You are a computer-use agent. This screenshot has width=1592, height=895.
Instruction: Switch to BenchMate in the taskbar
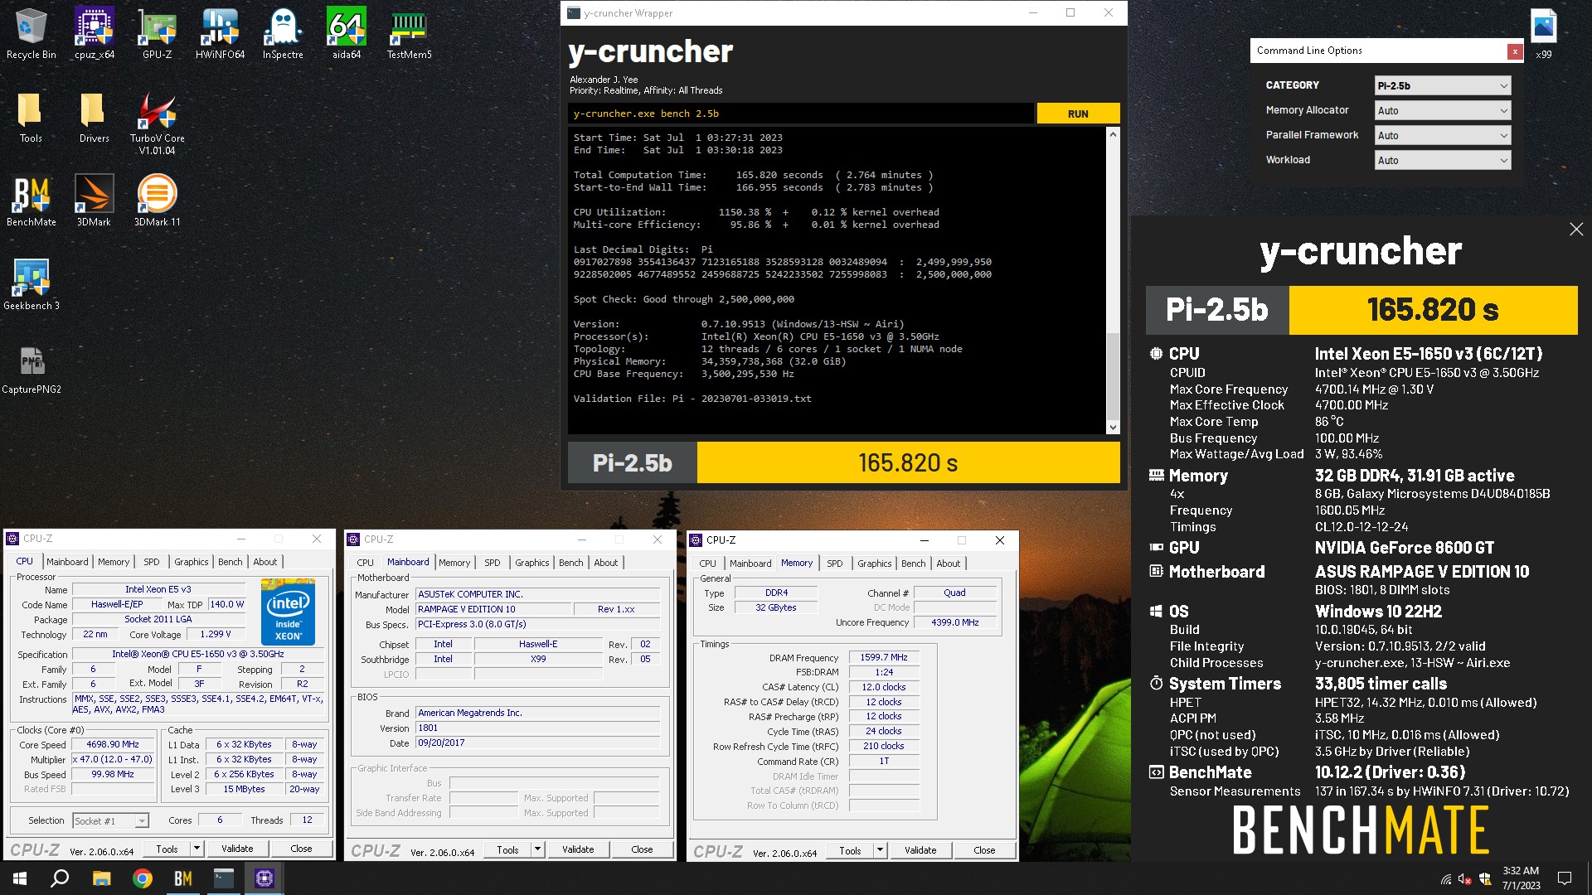pyautogui.click(x=183, y=878)
